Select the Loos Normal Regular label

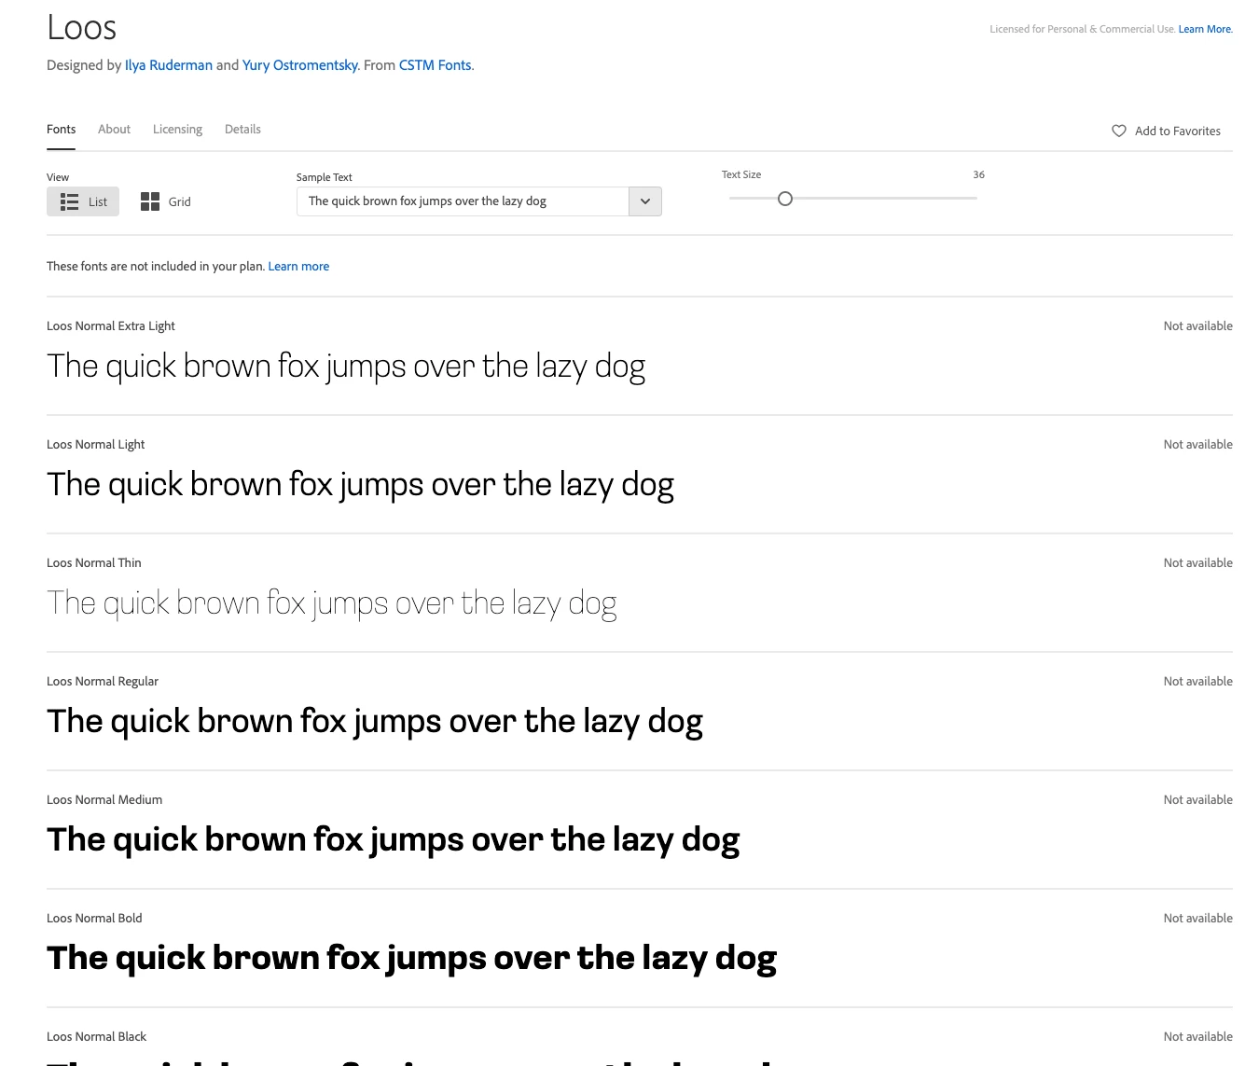click(x=103, y=682)
